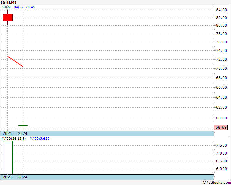Click the 82.00 price axis label
This screenshot has height=185, width=231.
click(221, 18)
